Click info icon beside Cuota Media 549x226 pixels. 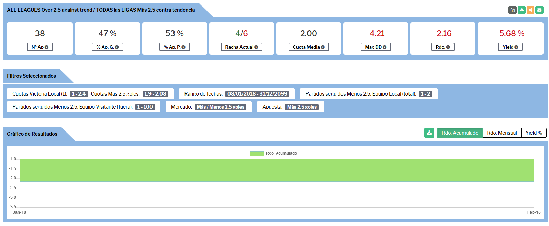coord(323,47)
